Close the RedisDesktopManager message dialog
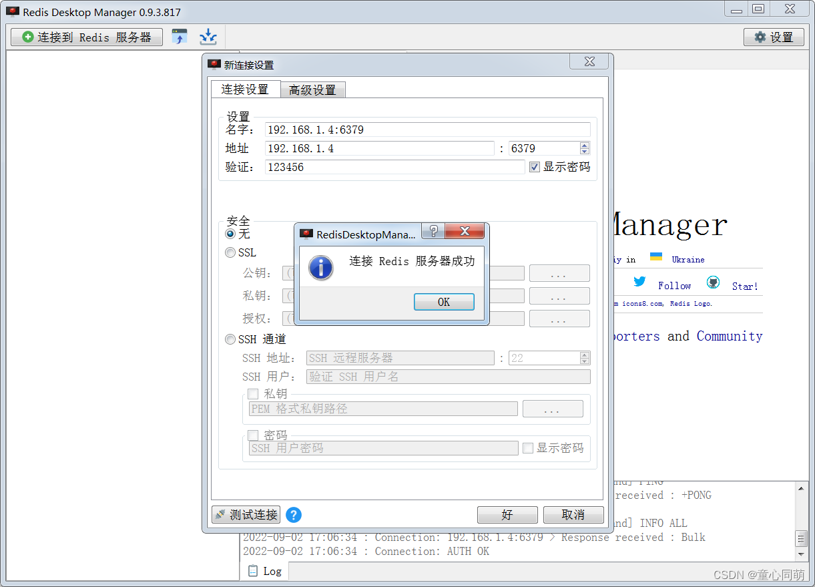Viewport: 815px width, 587px height. click(465, 232)
